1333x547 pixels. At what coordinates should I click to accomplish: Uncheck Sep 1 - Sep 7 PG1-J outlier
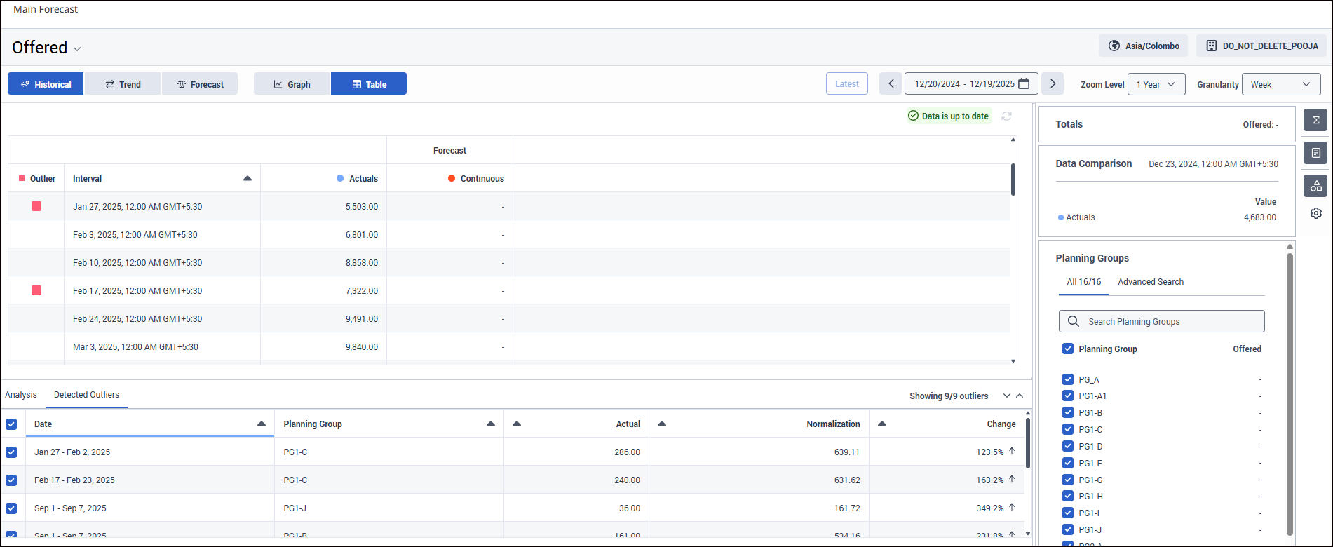click(11, 508)
